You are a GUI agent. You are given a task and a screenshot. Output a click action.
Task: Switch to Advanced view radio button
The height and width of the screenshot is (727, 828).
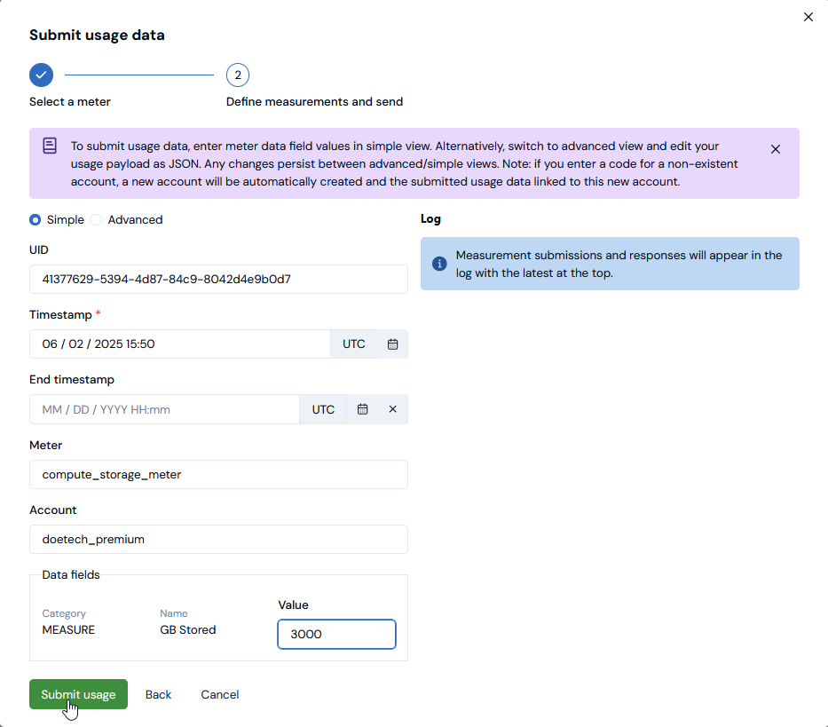(x=96, y=220)
